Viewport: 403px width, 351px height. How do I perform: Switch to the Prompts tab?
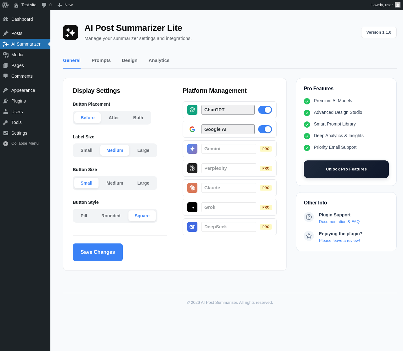(x=101, y=60)
